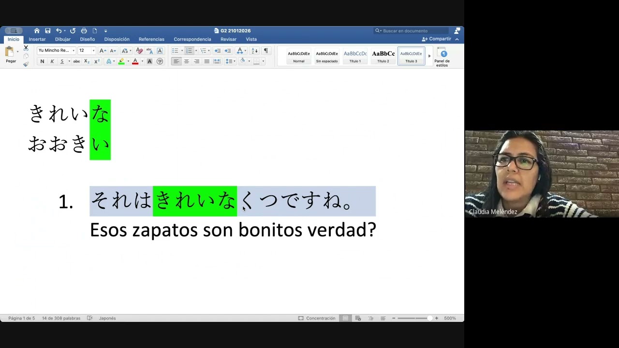Open the Insertar tab

[37, 39]
